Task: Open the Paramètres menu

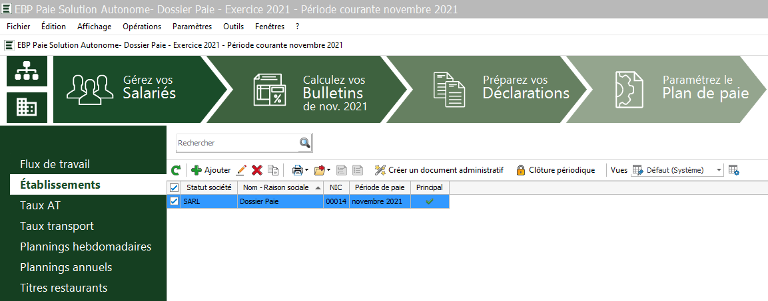Action: pyautogui.click(x=192, y=27)
